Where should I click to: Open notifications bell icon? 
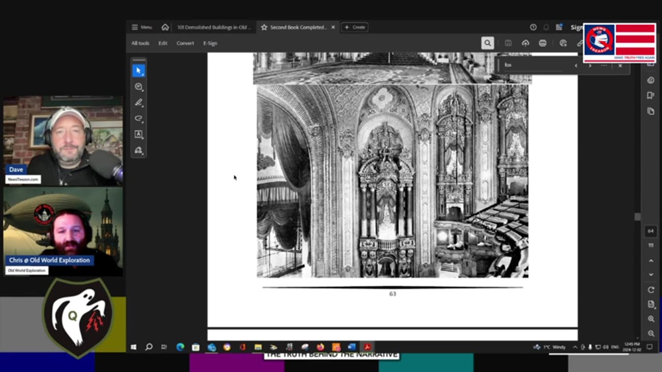tap(546, 27)
